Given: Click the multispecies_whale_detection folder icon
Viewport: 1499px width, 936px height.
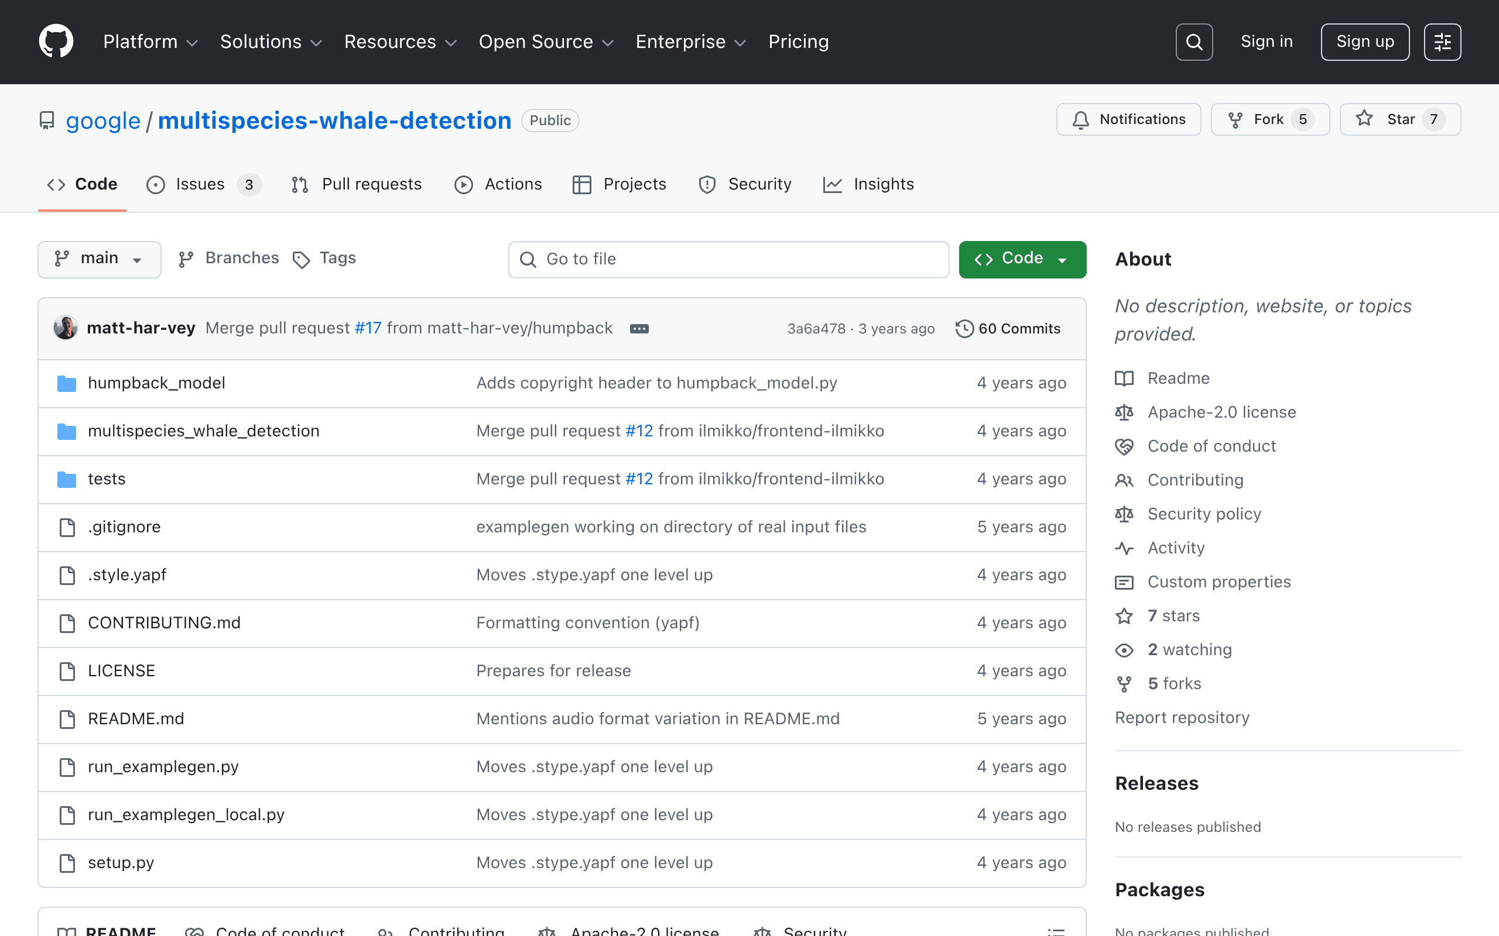Looking at the screenshot, I should (x=66, y=431).
